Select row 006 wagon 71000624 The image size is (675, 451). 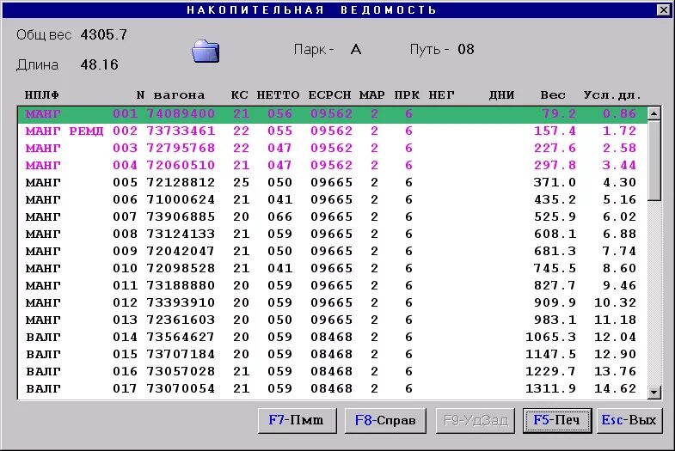(332, 200)
